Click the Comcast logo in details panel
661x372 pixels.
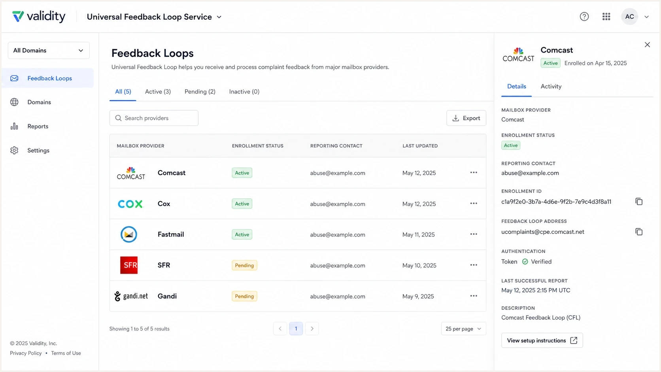pyautogui.click(x=518, y=55)
